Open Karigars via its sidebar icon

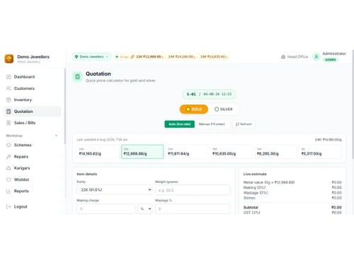click(x=8, y=168)
